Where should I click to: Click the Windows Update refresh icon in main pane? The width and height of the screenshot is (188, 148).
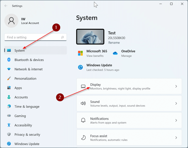(x=80, y=67)
